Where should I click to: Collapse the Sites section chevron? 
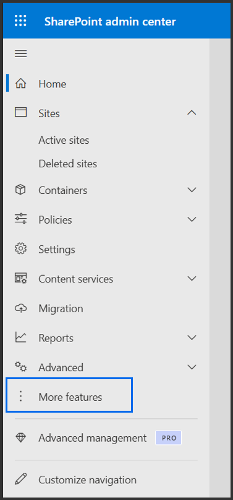(192, 113)
